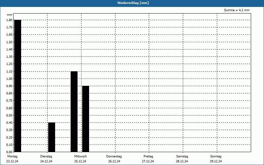Click the Tuesday 0,40 mm precipitation bar
This screenshot has width=264, height=165.
click(52, 137)
